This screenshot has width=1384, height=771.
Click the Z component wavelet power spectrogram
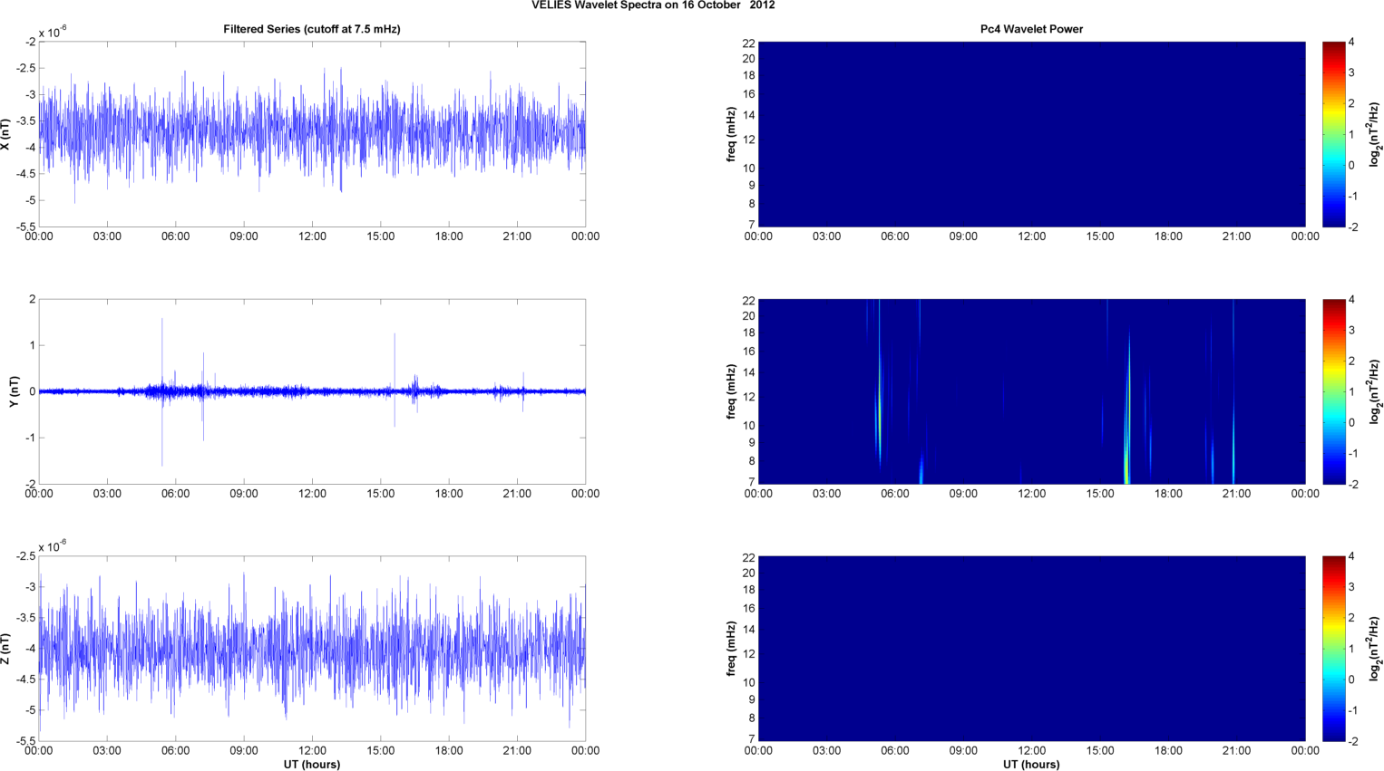1031,649
